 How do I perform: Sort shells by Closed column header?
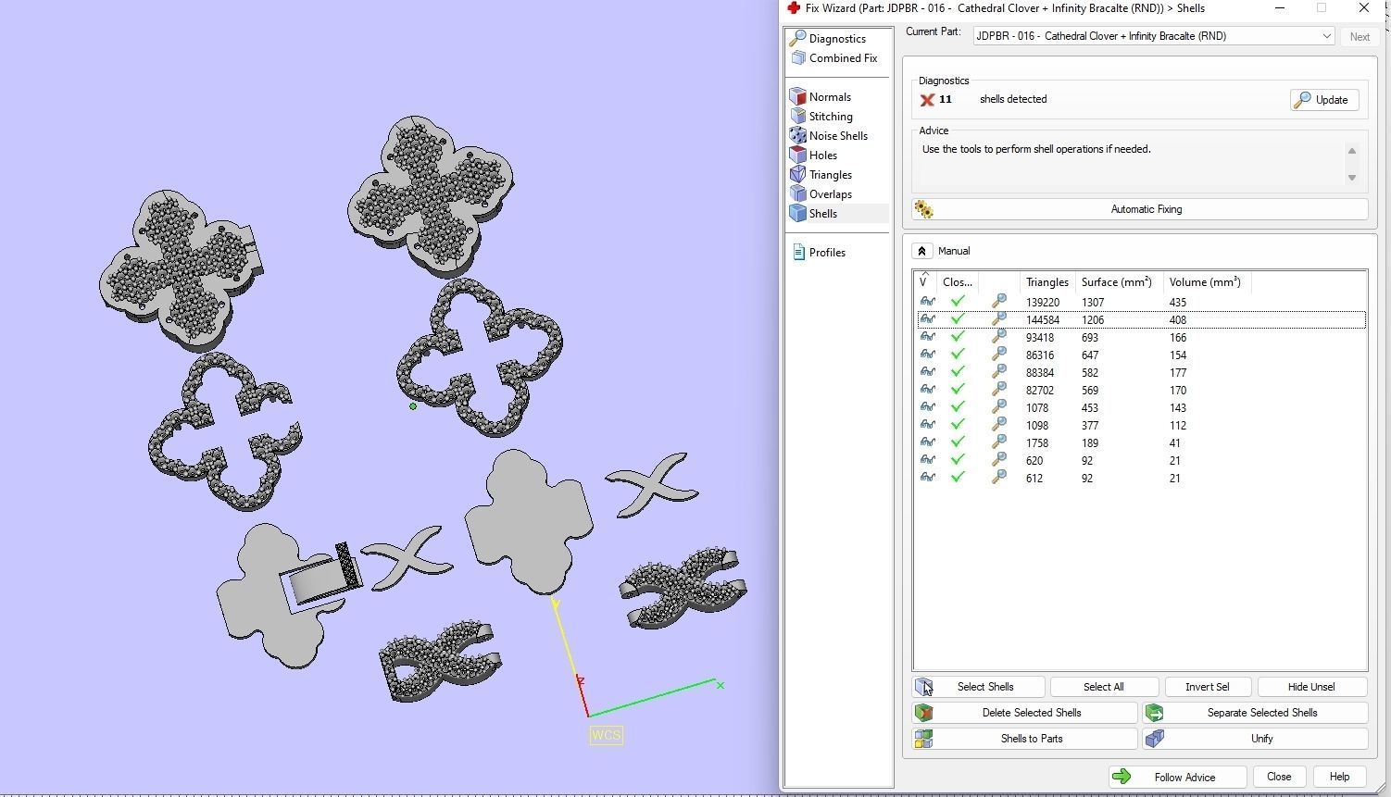[x=958, y=282]
